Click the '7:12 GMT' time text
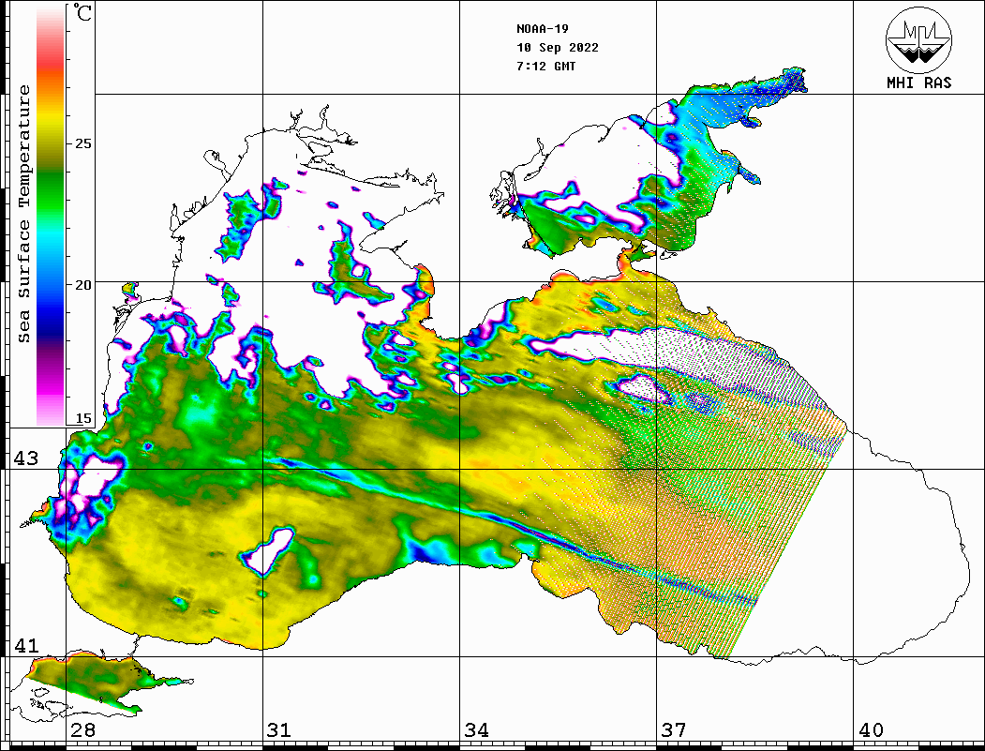 coord(545,66)
